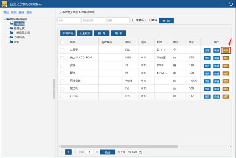Enable the 未赋码 filter checkbox

(x=134, y=20)
